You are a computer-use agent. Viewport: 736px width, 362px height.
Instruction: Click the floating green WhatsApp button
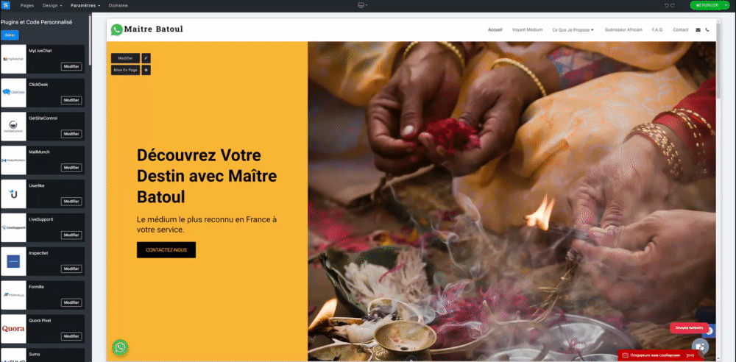pos(120,347)
